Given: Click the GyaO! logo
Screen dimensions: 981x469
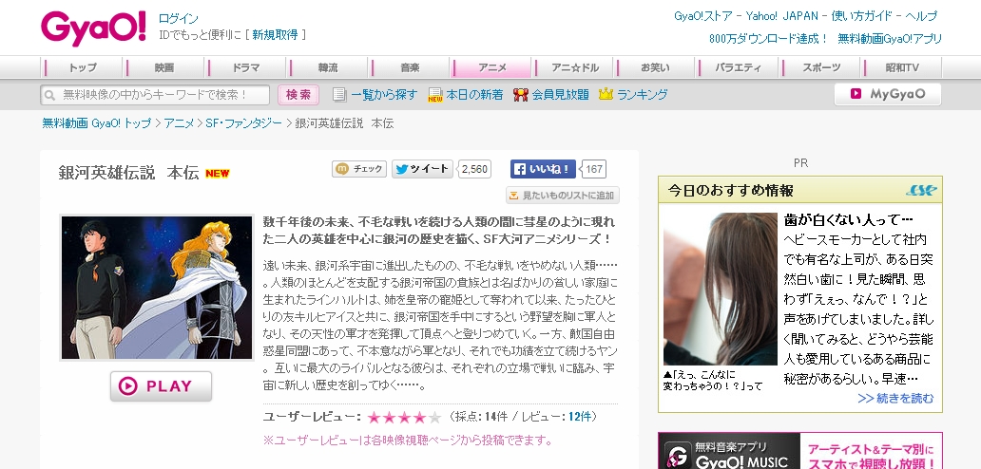Looking at the screenshot, I should [x=93, y=28].
